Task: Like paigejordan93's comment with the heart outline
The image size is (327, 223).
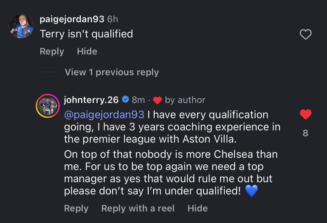Action: pos(306,34)
